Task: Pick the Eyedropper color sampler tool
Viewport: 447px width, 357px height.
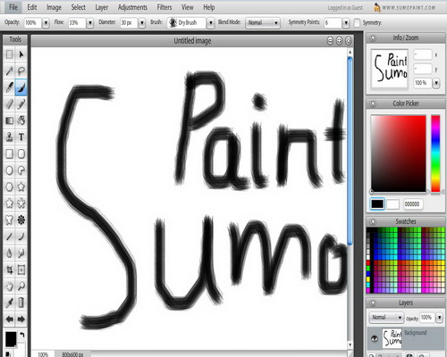Action: [x=9, y=303]
